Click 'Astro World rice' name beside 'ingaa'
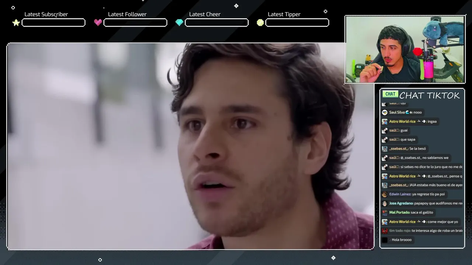Image resolution: width=472 pixels, height=265 pixels. pyautogui.click(x=402, y=121)
